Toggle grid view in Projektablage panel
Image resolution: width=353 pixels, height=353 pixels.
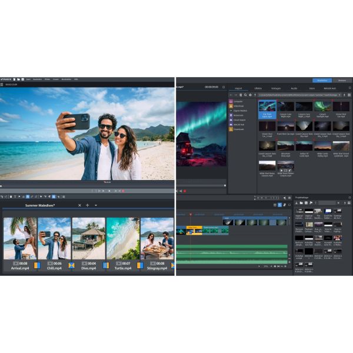click(349, 203)
